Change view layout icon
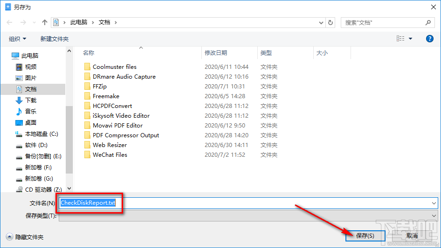 [400, 39]
